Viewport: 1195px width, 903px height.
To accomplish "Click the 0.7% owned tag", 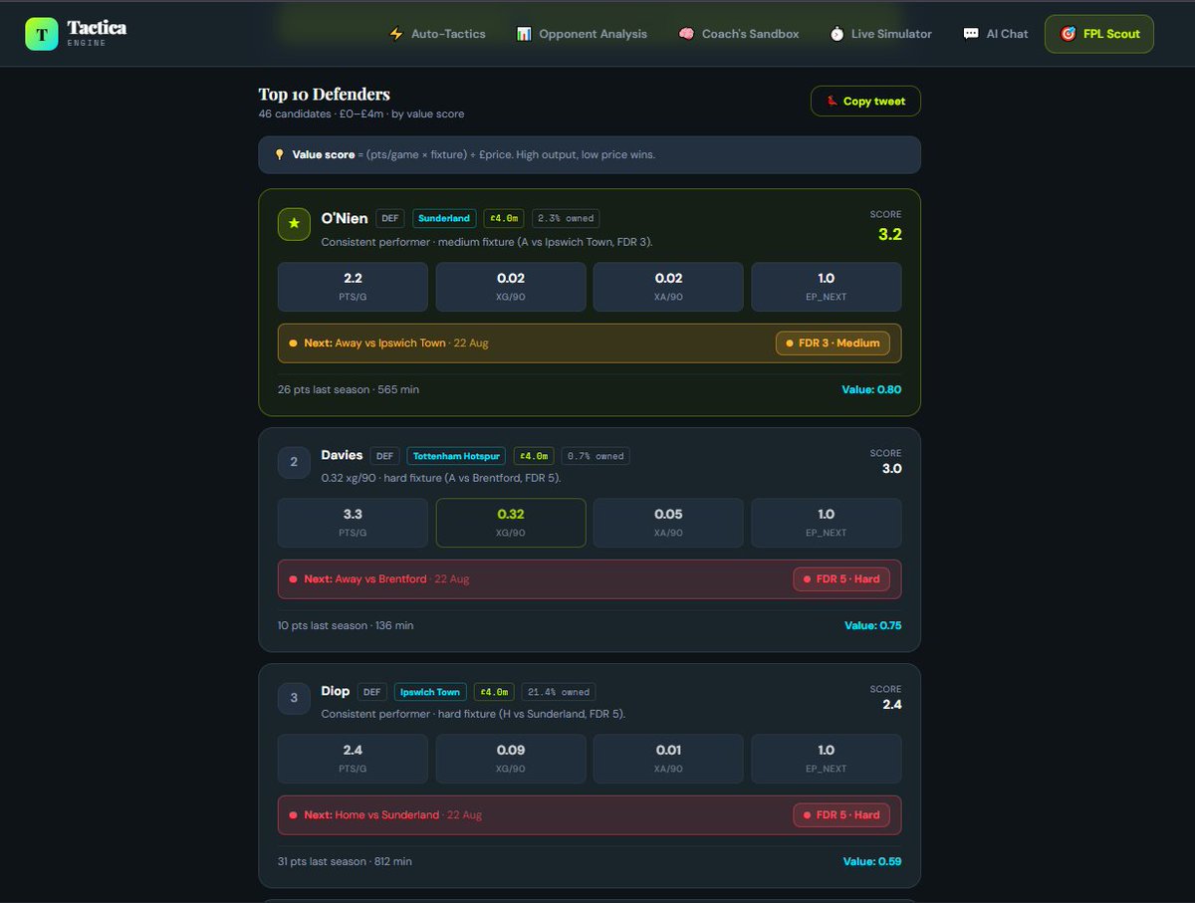I will [596, 456].
